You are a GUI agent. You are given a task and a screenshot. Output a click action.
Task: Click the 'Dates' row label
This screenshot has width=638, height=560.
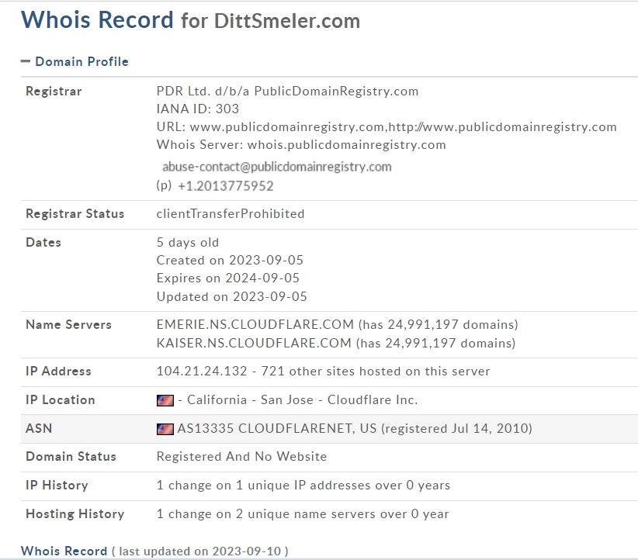point(43,242)
